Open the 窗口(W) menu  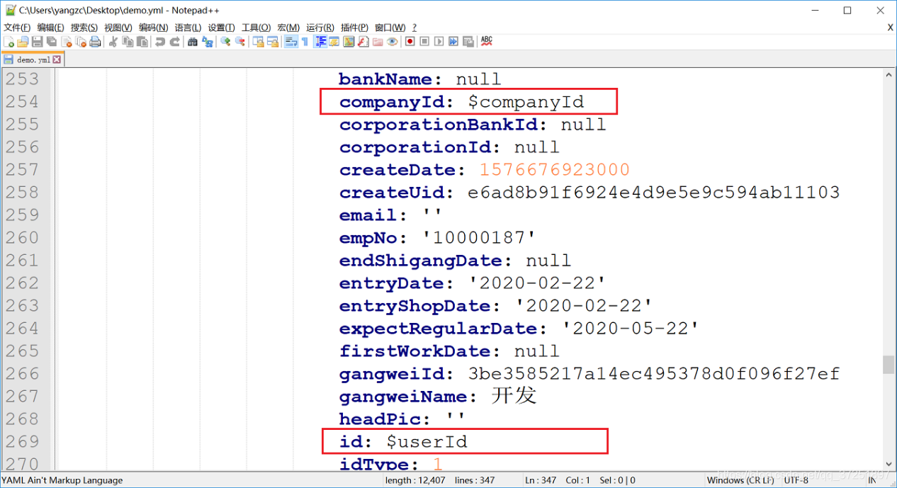(x=390, y=28)
